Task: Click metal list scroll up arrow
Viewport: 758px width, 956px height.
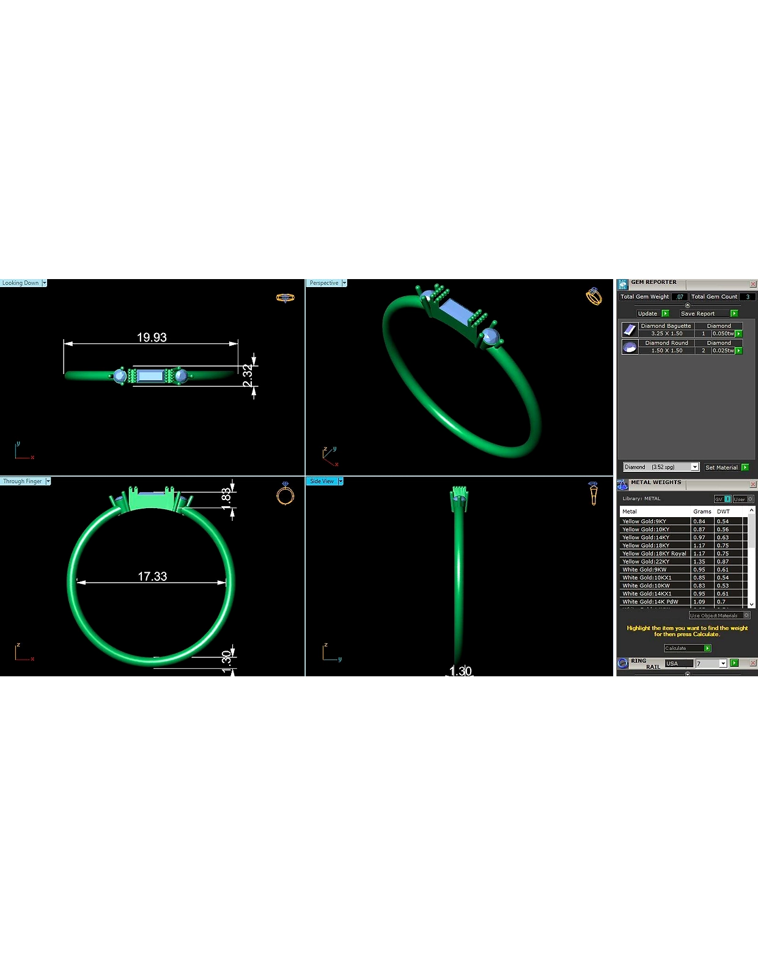Action: 751,510
